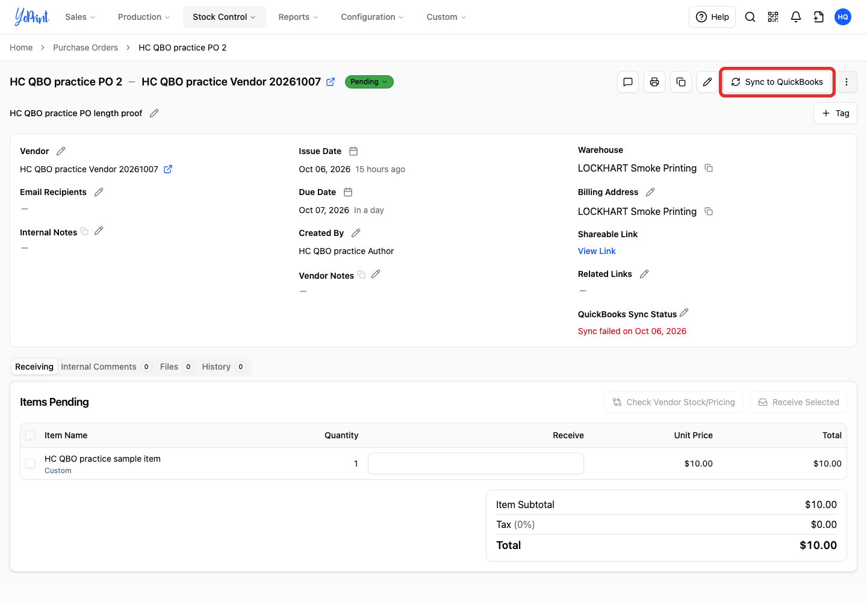The image size is (867, 602).
Task: Expand the Custom menu
Action: (x=446, y=17)
